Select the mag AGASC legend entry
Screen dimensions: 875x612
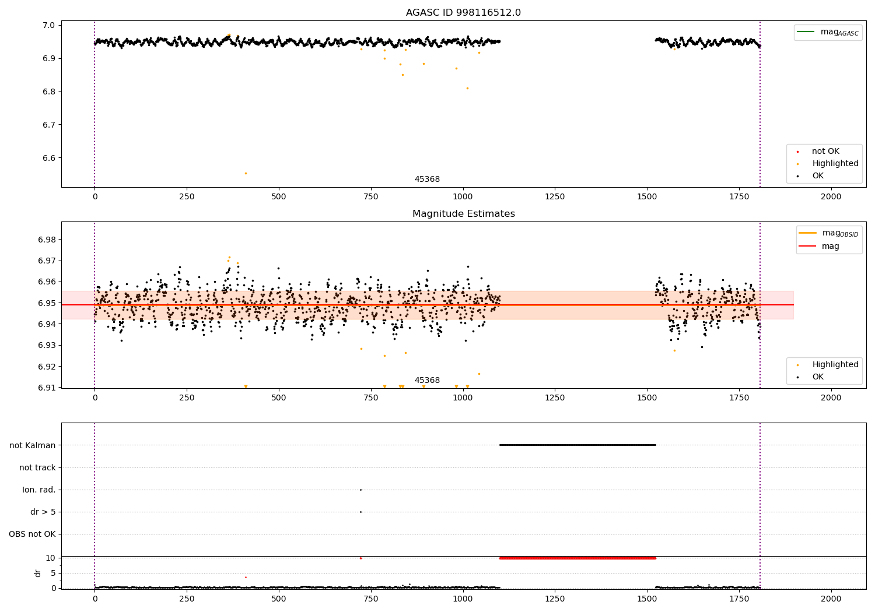(828, 32)
